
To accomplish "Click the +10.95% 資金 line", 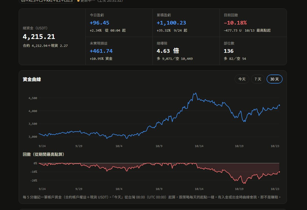I will (101, 59).
